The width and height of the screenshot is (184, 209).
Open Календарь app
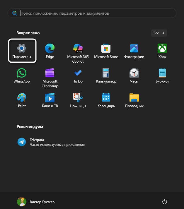pyautogui.click(x=106, y=100)
